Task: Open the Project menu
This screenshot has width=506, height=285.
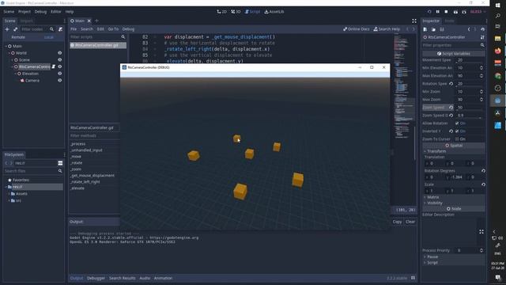Action: 25,12
